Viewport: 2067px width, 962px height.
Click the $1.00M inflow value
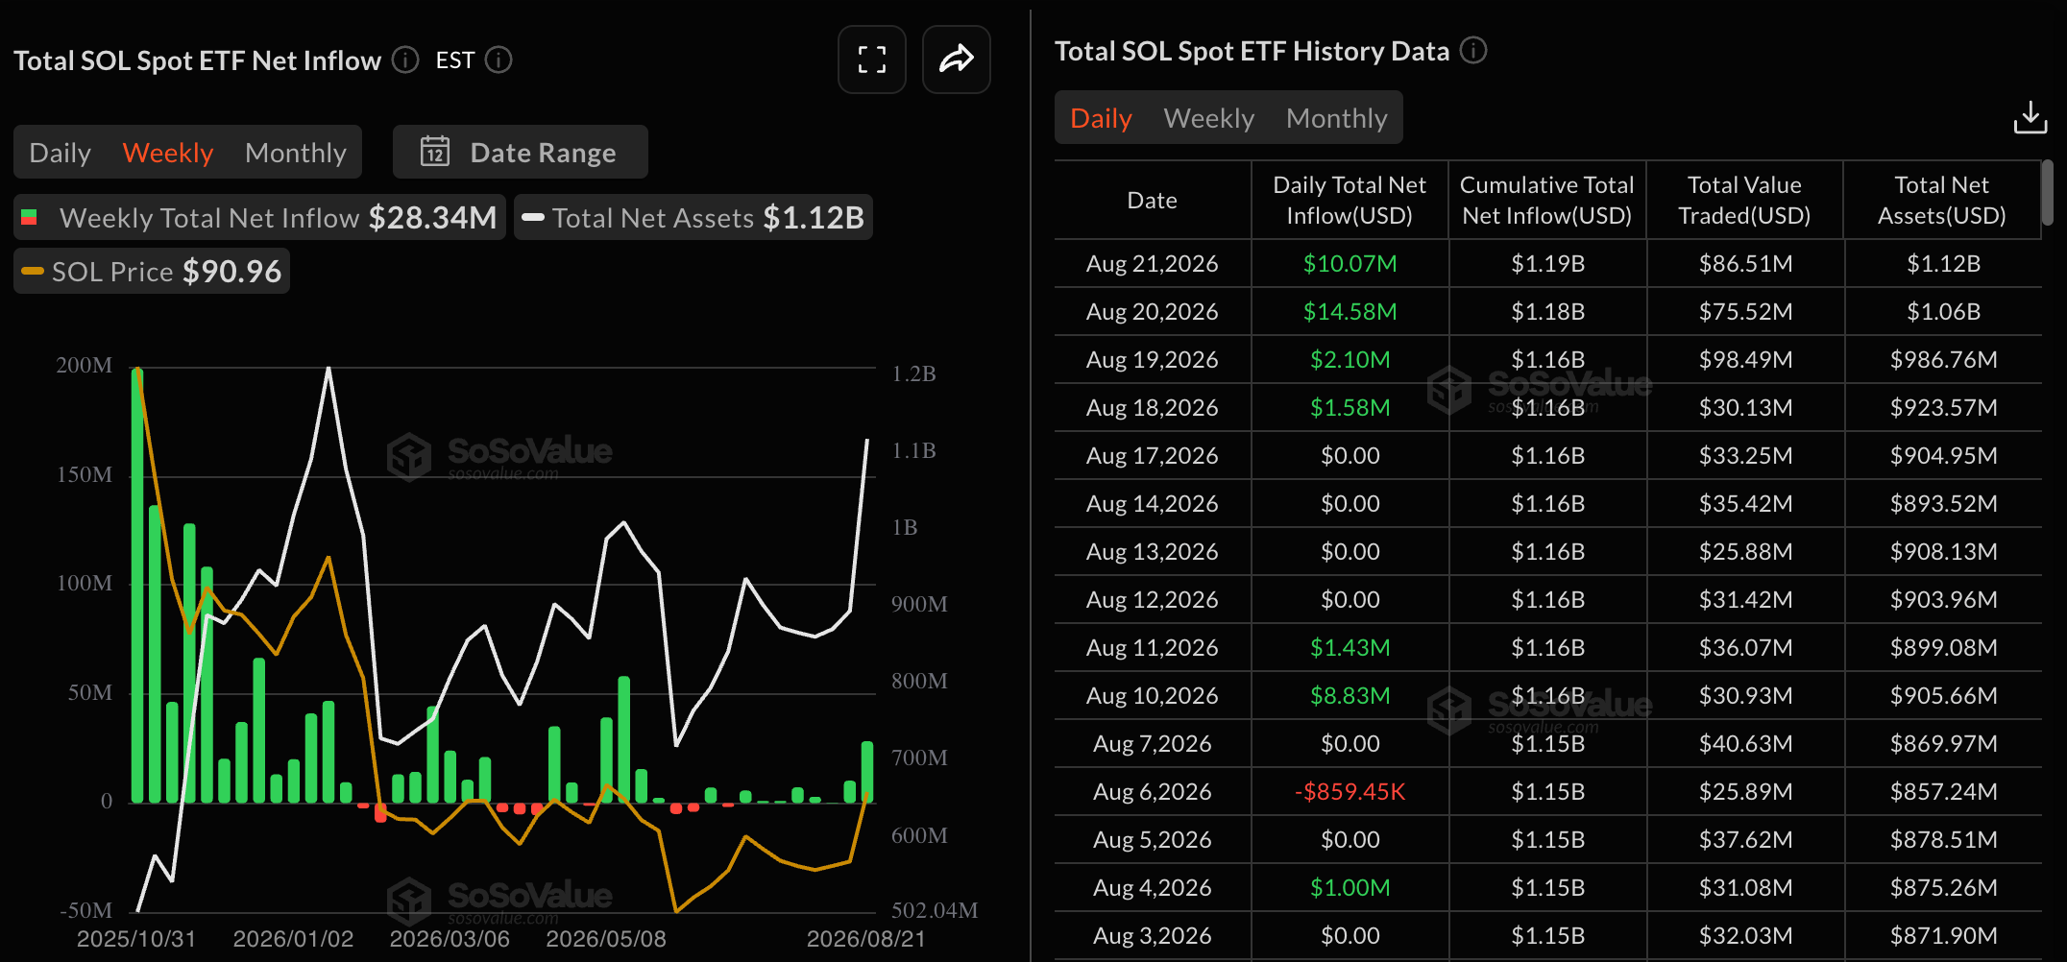[x=1350, y=887]
